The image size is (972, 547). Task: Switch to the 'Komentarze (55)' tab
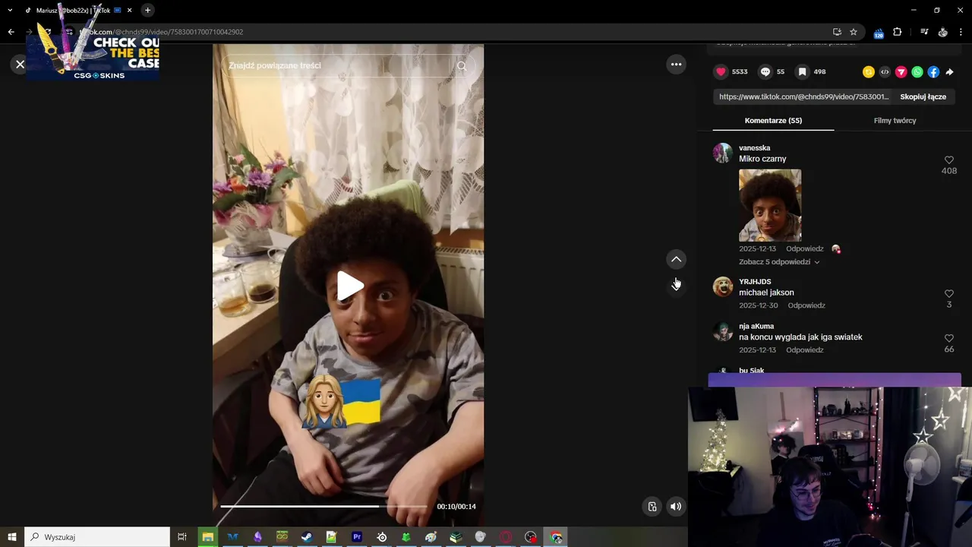click(x=773, y=121)
